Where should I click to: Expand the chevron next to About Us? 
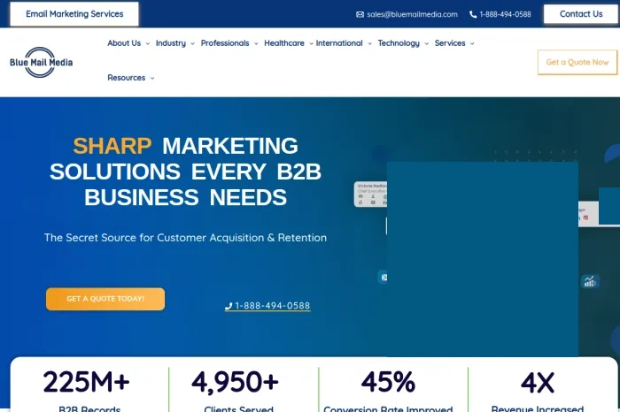[148, 44]
